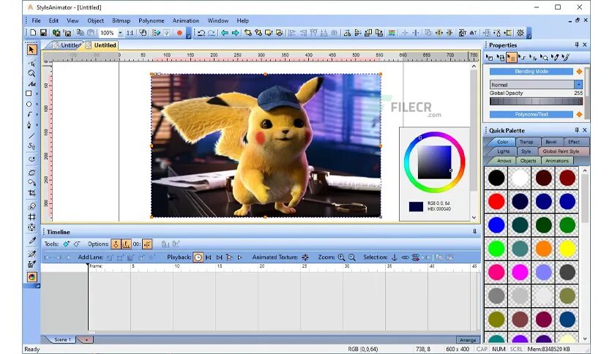Jump to first frame in Playback
The width and height of the screenshot is (612, 354).
click(209, 257)
